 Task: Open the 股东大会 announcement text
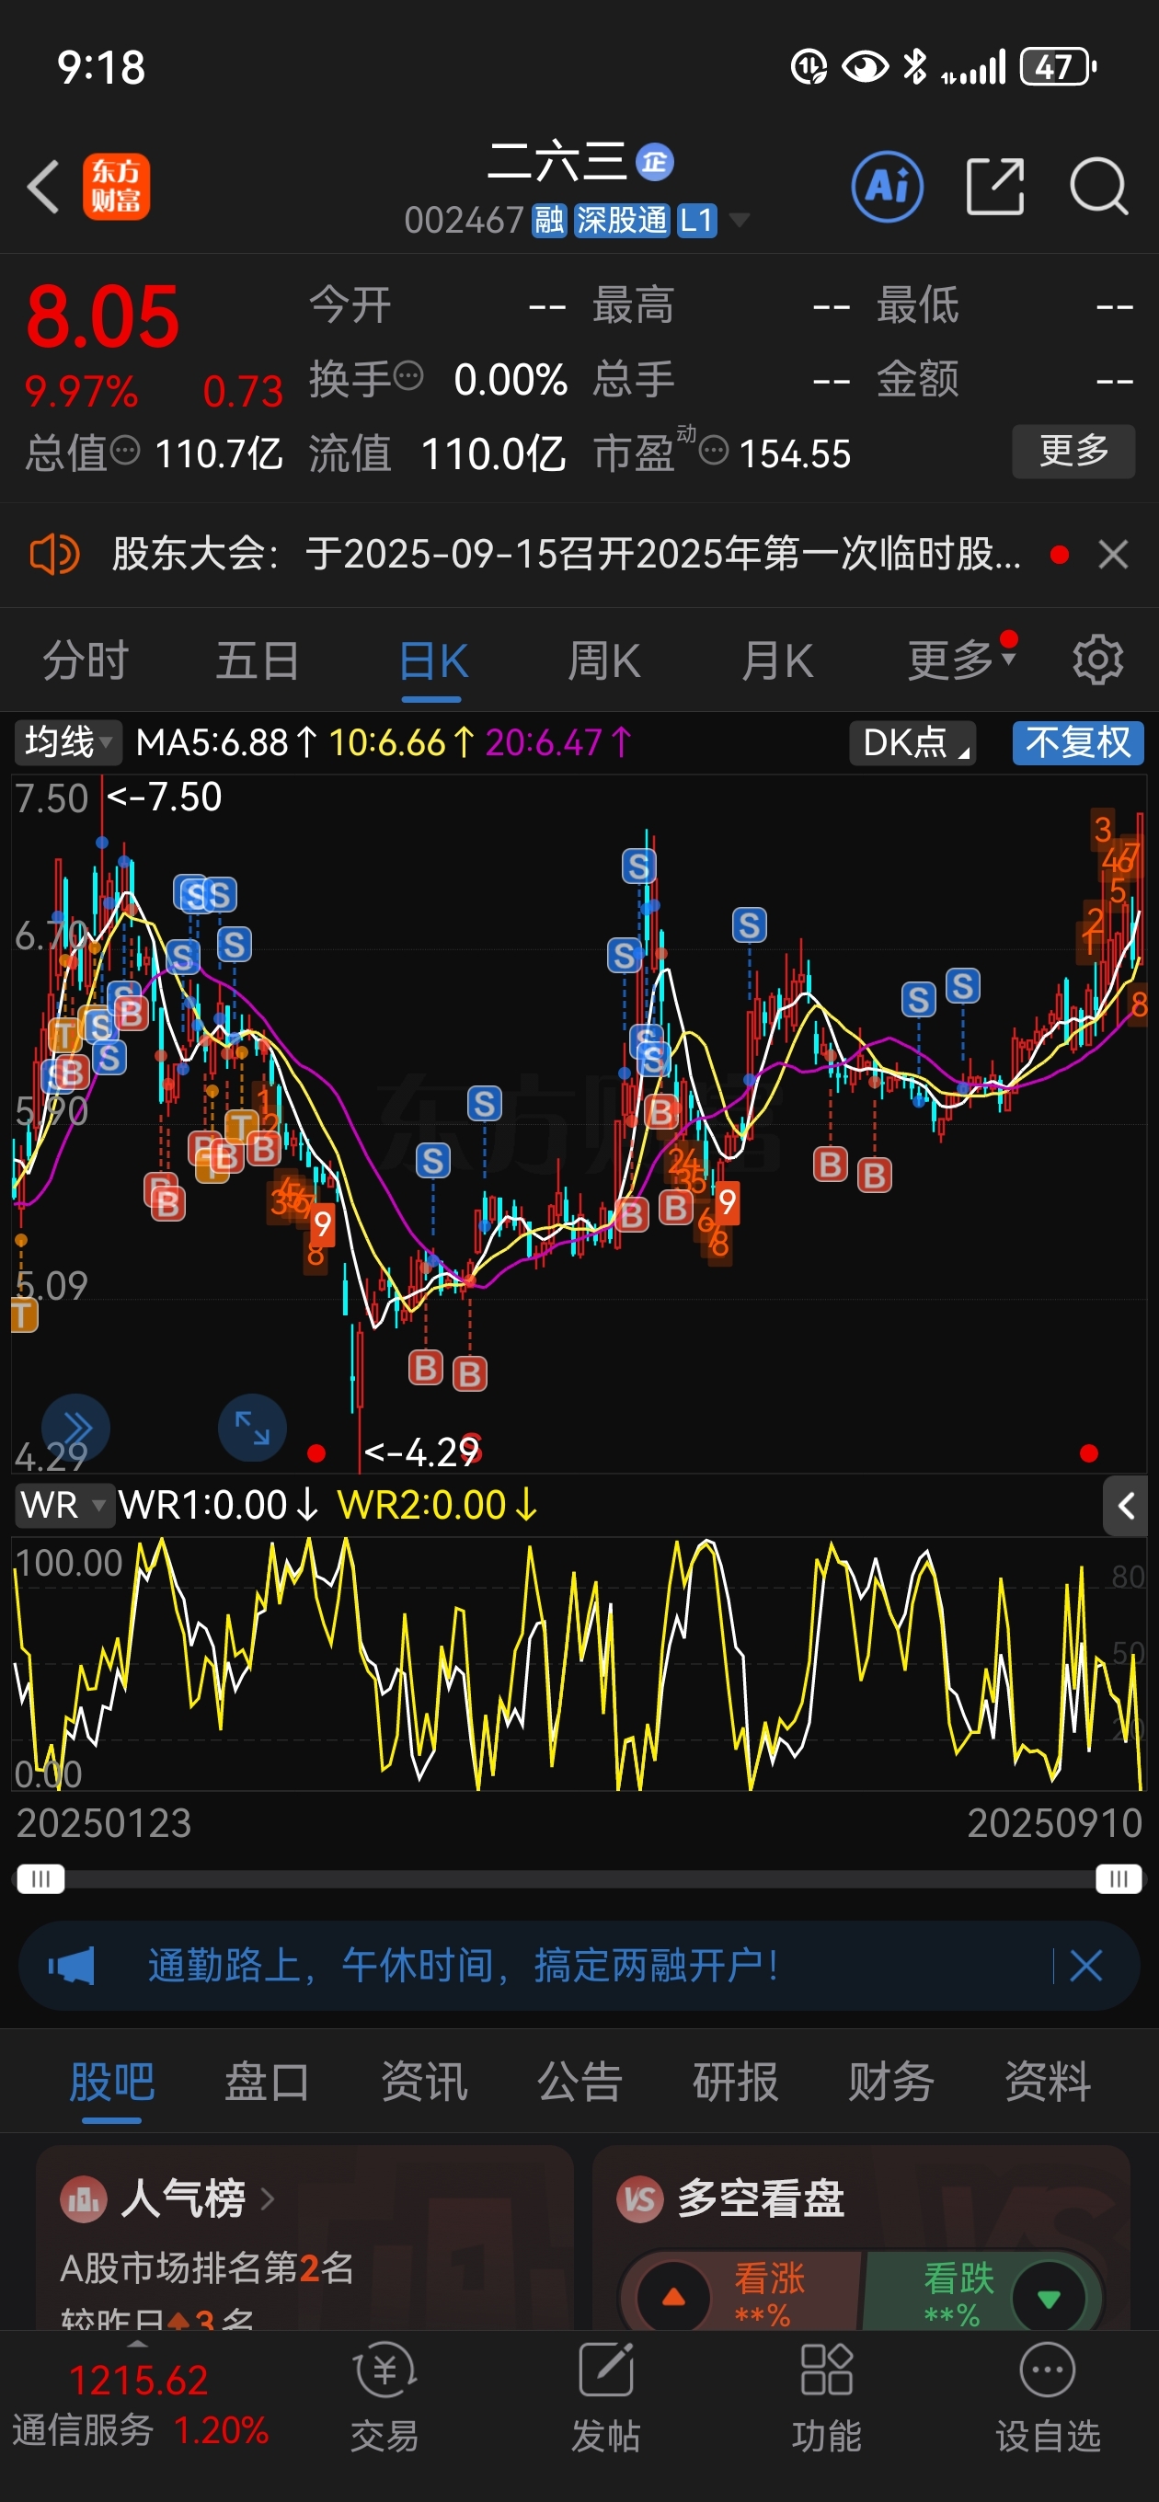click(x=567, y=555)
